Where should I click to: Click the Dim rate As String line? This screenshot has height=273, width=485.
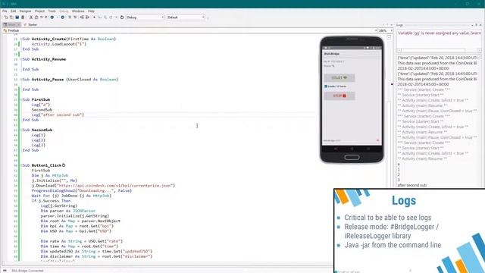coord(81,241)
